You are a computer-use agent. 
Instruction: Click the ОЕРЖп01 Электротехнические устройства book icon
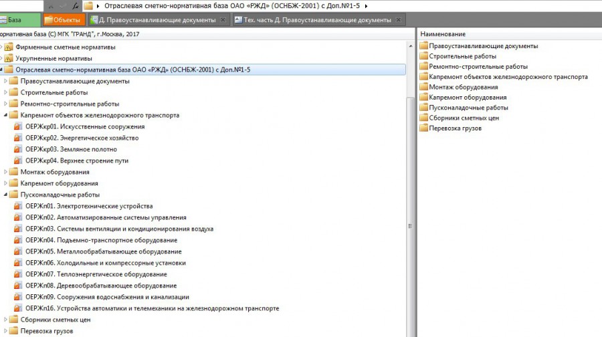pyautogui.click(x=18, y=206)
